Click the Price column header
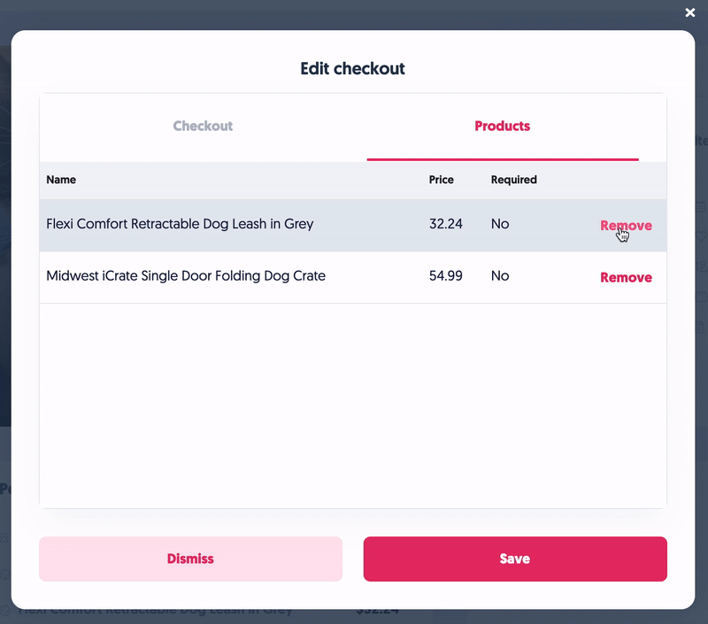 point(441,180)
